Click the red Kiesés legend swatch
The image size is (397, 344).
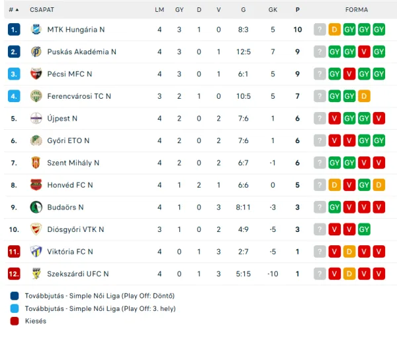(15, 321)
